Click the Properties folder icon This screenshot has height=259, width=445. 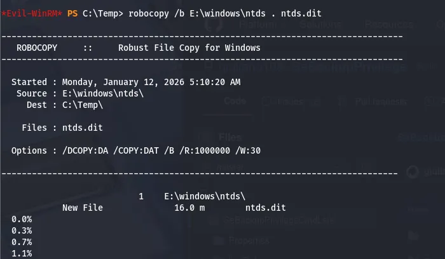[218, 241]
